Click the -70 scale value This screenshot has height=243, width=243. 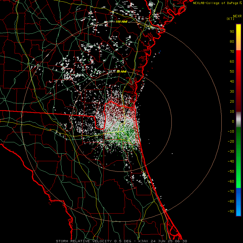tap(231, 191)
